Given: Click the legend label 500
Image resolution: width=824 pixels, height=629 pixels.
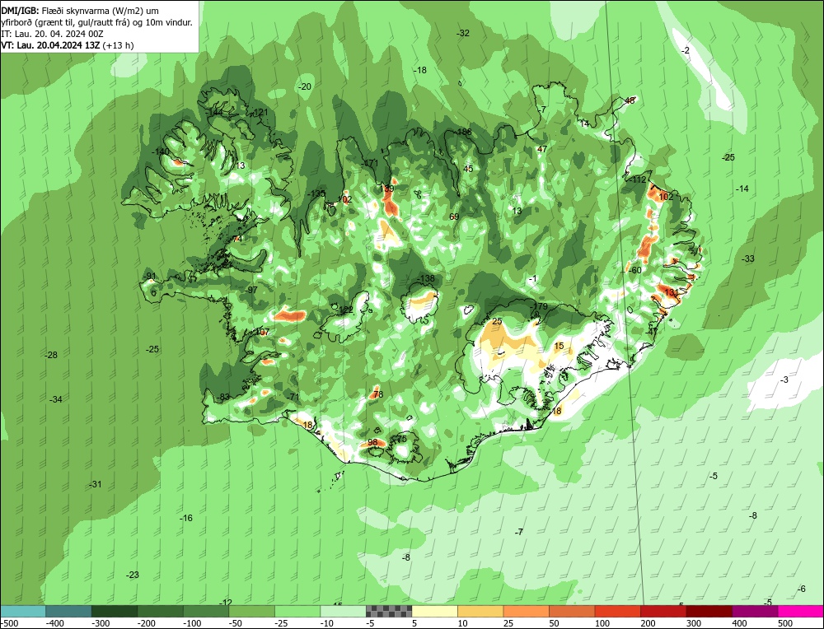Looking at the screenshot, I should 785,623.
